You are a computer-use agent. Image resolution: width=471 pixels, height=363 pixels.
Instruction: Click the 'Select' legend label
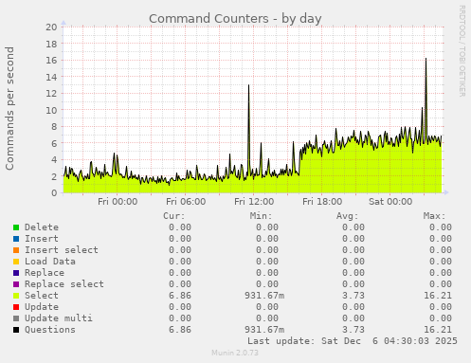[42, 296]
